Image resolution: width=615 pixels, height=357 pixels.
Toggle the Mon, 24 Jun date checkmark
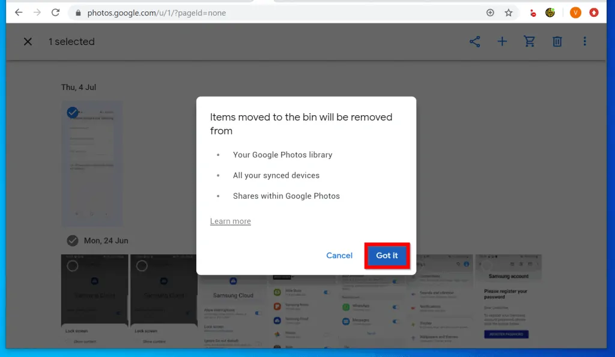pos(73,241)
